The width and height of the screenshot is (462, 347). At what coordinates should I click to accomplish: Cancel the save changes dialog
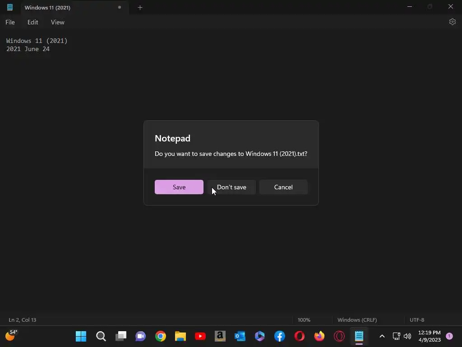(283, 187)
